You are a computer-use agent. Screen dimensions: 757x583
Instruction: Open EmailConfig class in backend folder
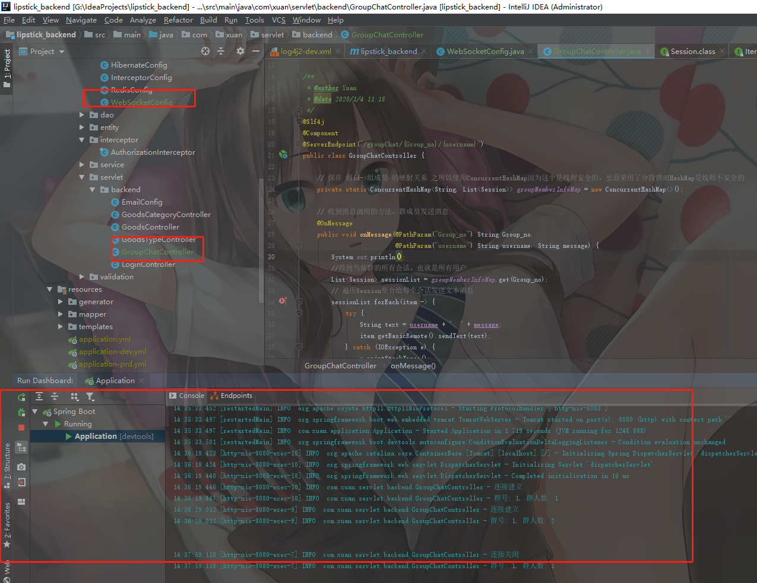(x=142, y=202)
